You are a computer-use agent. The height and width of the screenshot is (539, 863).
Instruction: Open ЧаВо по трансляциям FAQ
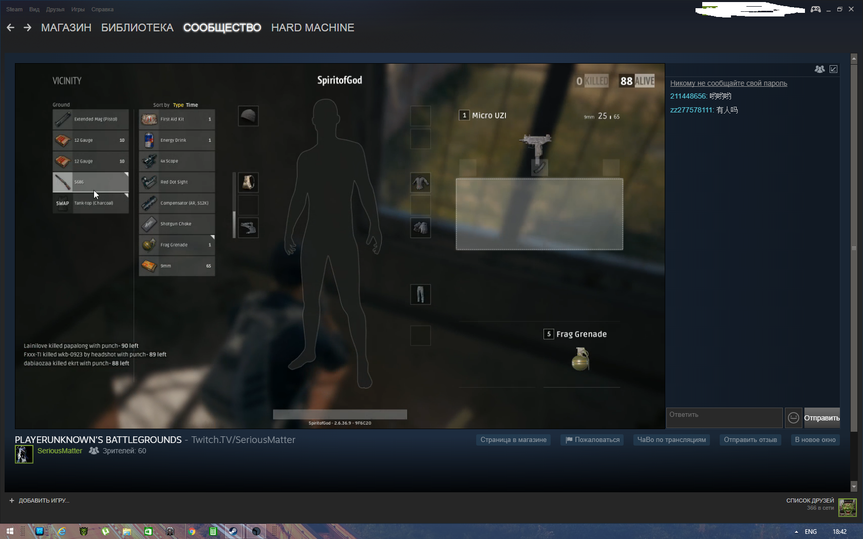671,440
